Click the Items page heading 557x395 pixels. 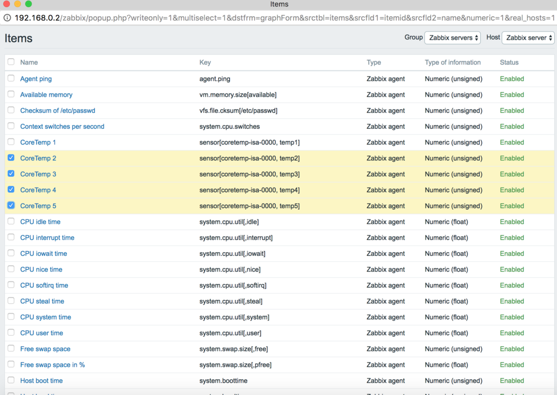tap(18, 38)
